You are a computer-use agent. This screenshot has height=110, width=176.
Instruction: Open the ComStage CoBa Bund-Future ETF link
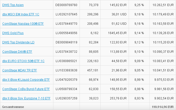(26, 89)
